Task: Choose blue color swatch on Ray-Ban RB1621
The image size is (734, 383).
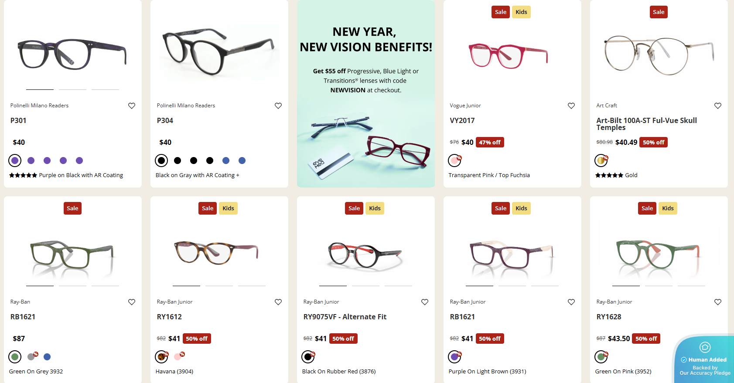Action: [47, 357]
